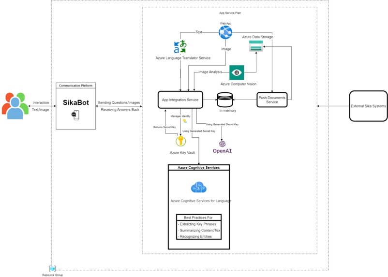This screenshot has height=277, width=388.
Task: Click the Azure Computer Vision label
Action: [239, 84]
